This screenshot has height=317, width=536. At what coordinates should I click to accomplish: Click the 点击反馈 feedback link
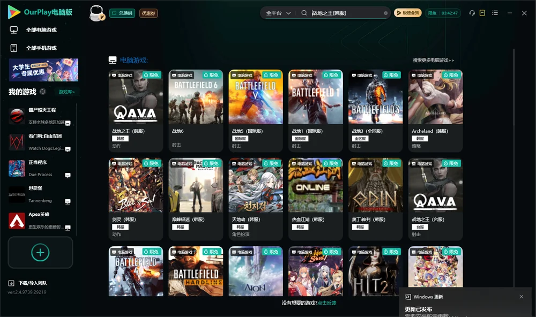coord(327,303)
